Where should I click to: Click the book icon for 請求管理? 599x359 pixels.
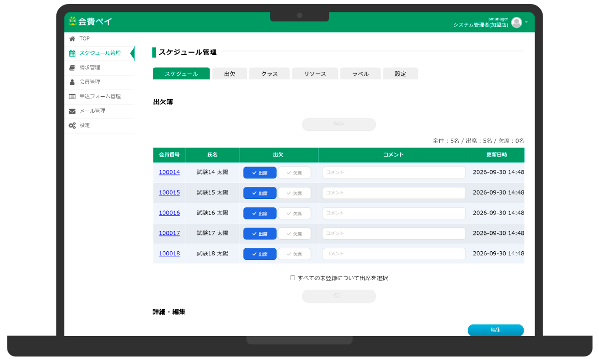72,68
